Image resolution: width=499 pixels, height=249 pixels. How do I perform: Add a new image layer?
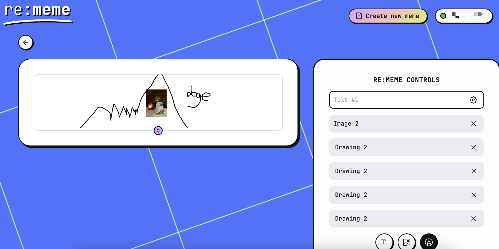pos(406,242)
